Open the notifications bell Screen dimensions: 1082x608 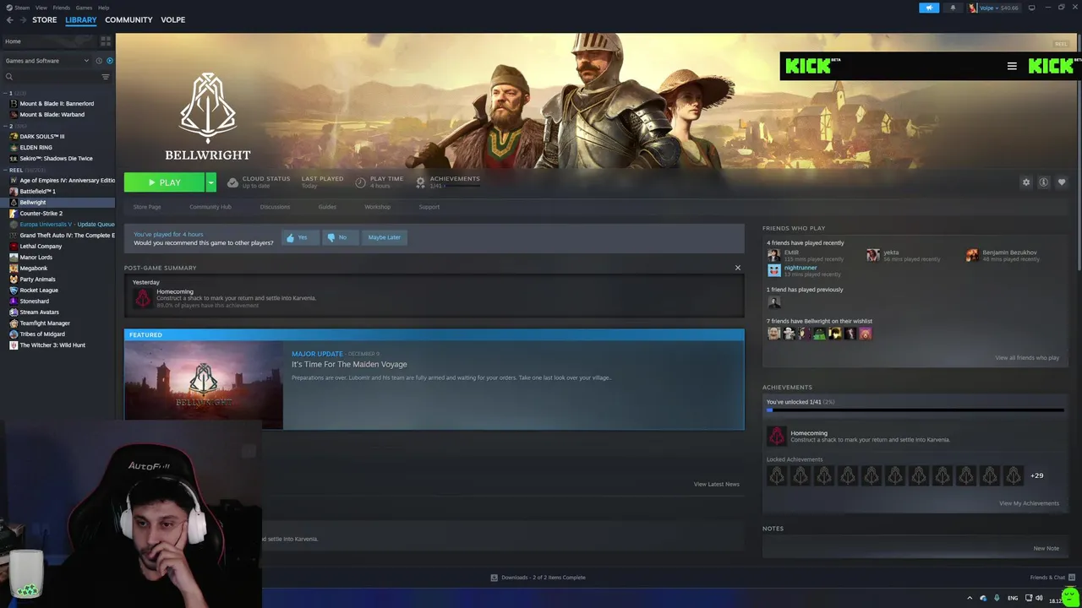pyautogui.click(x=953, y=8)
